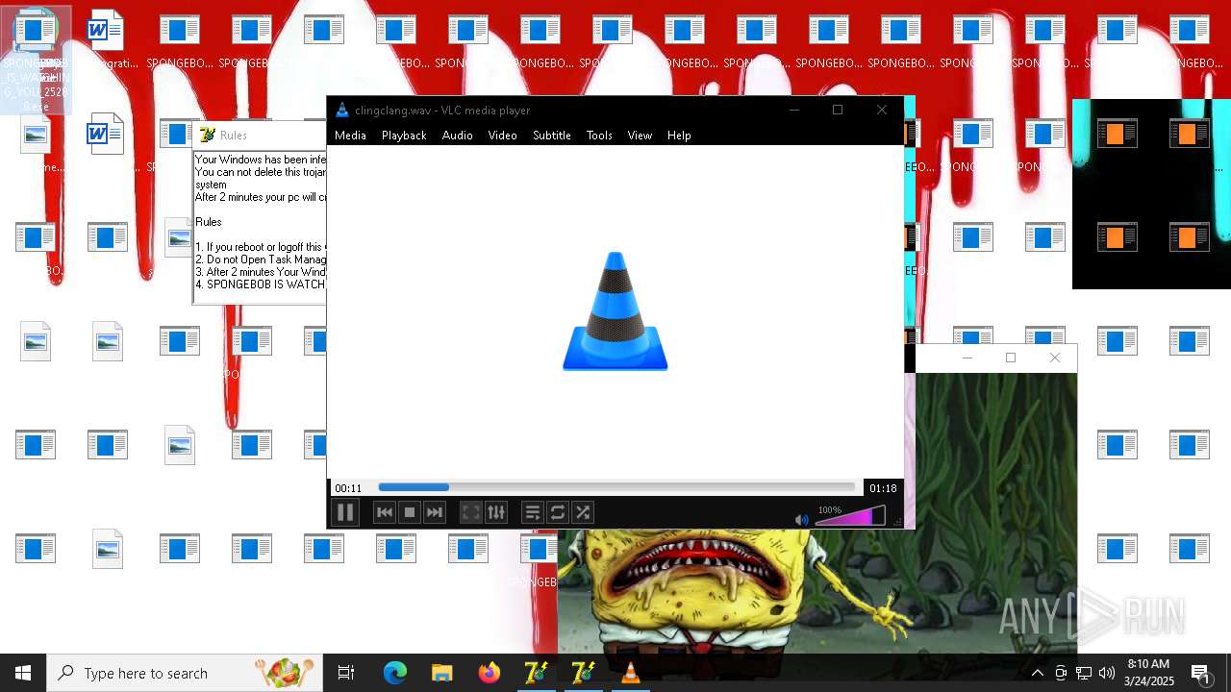Skip to next media in VLC
1231x692 pixels.
point(435,512)
